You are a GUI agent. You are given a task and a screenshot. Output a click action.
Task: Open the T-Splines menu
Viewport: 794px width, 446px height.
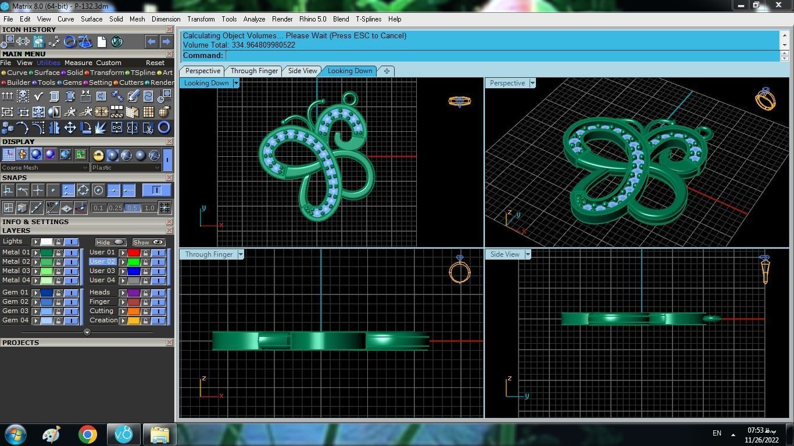369,19
